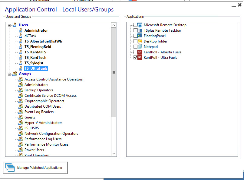Click the TS_UltraFuels user icon
Screen dimensions: 244x180
tap(21, 68)
